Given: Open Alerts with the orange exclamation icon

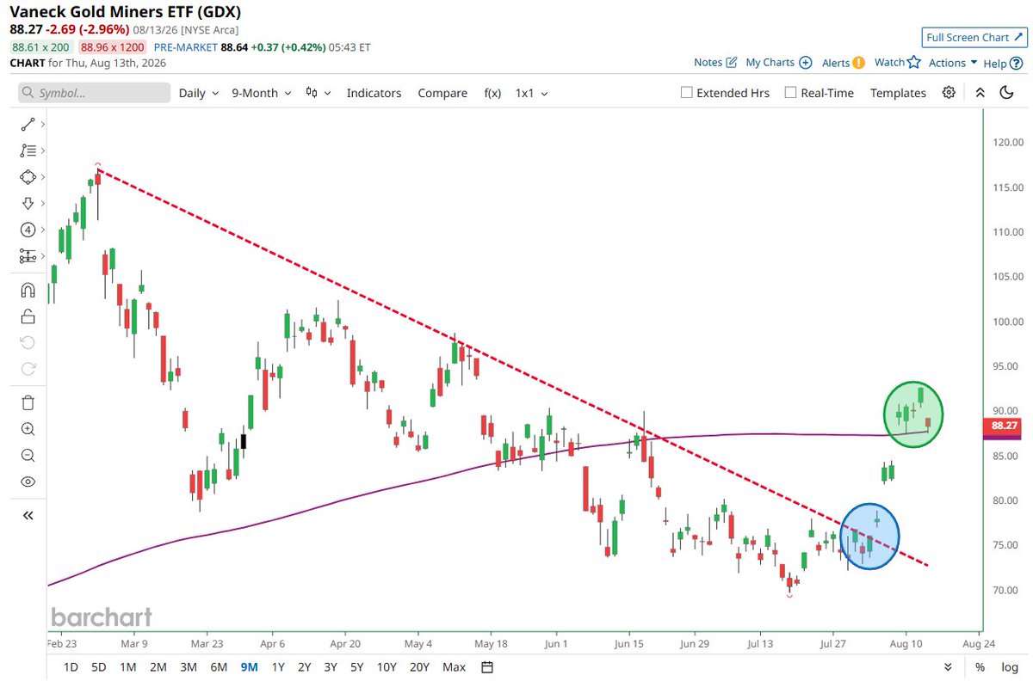Looking at the screenshot, I should (x=843, y=62).
